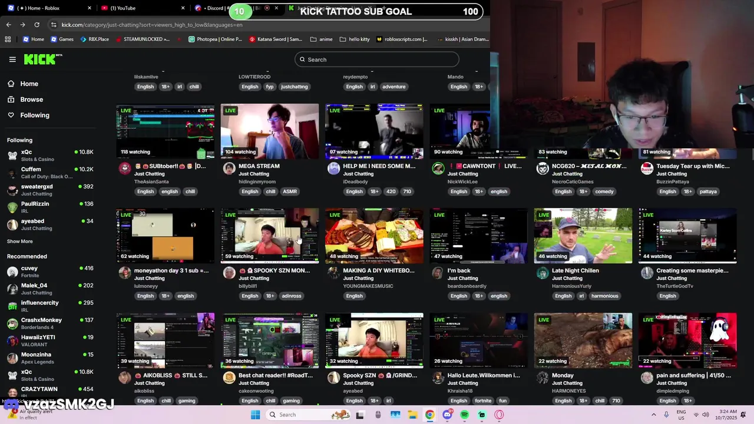Focus the Kick search field

pyautogui.click(x=376, y=59)
